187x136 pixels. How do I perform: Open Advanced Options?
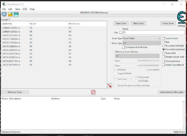coord(11,132)
